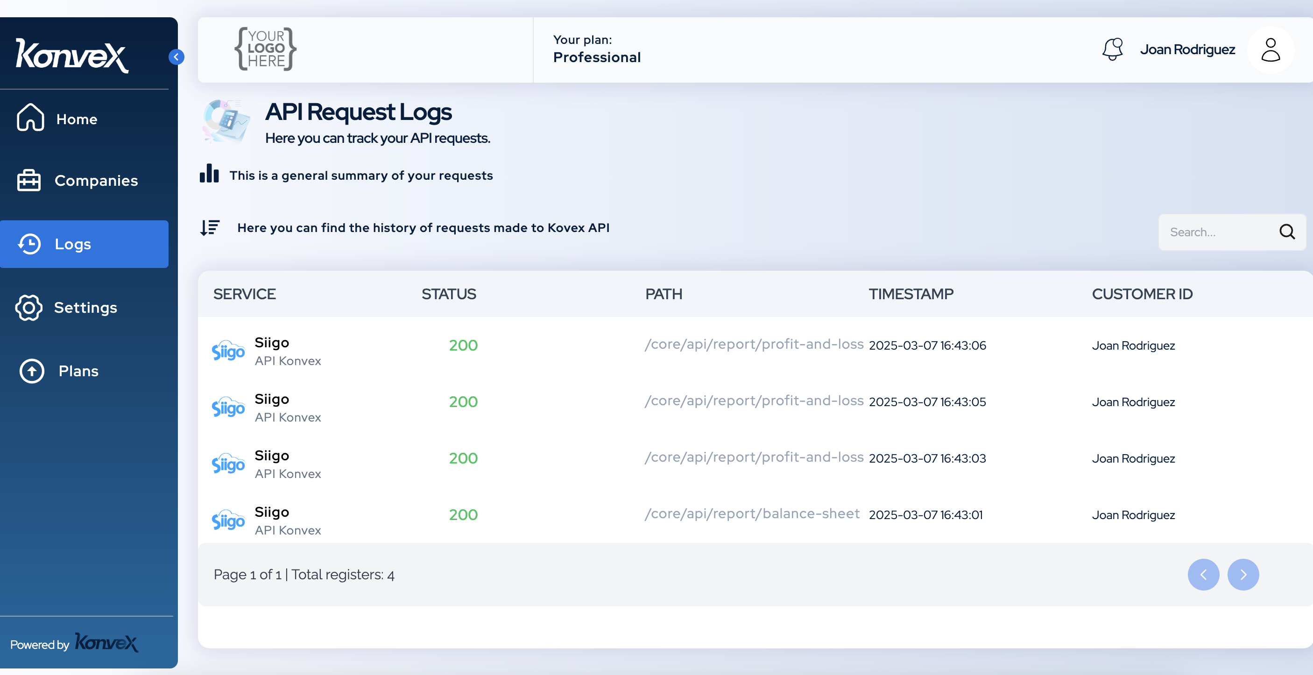
Task: Click the sort order icon
Action: [210, 228]
